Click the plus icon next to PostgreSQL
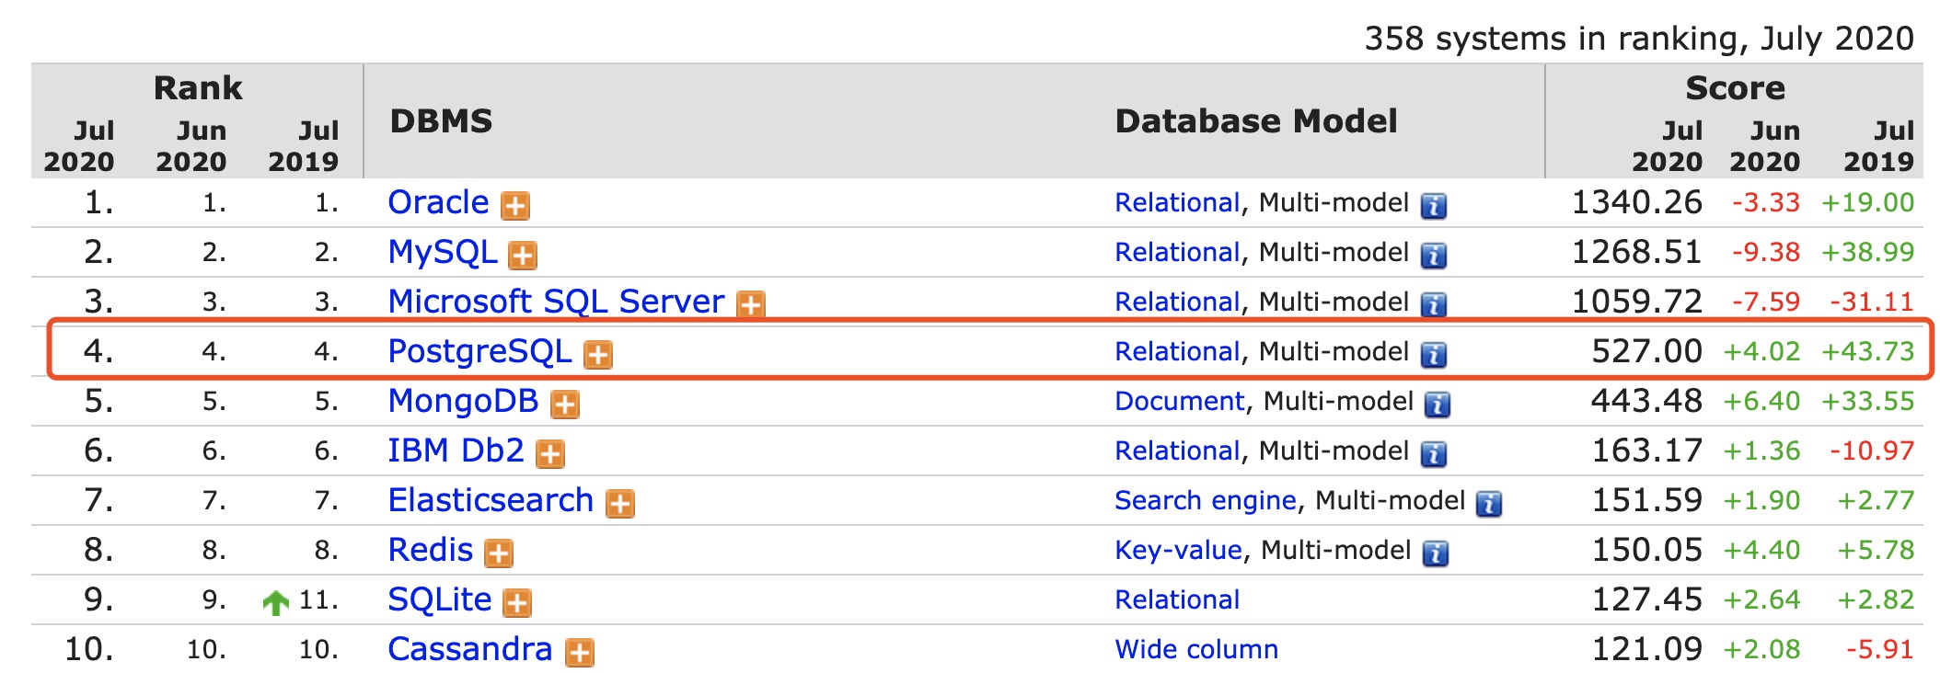This screenshot has width=1940, height=673. click(x=598, y=355)
